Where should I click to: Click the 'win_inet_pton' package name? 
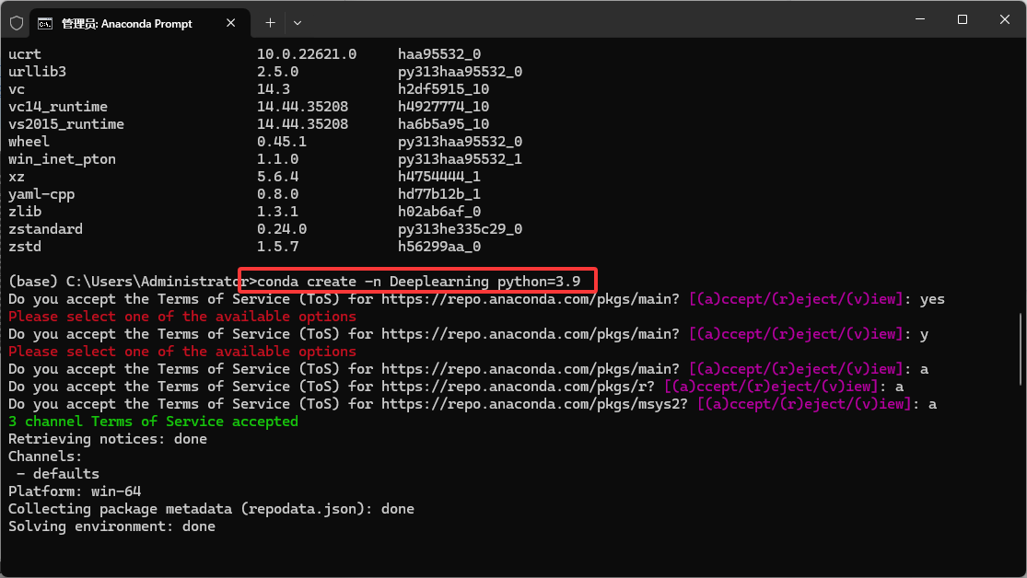click(63, 159)
